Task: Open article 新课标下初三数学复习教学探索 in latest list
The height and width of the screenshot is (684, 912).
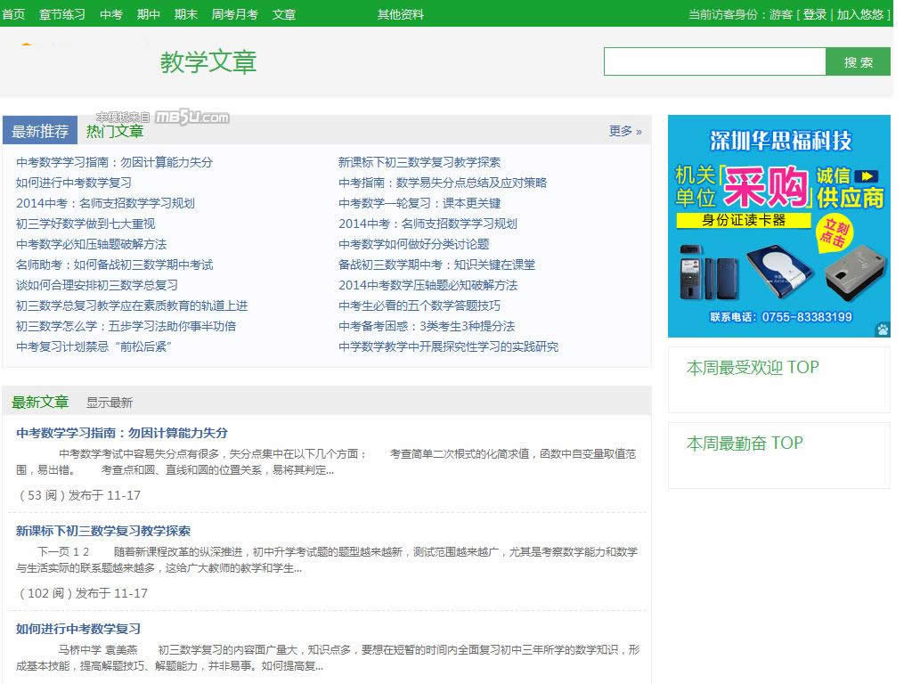Action: [x=103, y=531]
